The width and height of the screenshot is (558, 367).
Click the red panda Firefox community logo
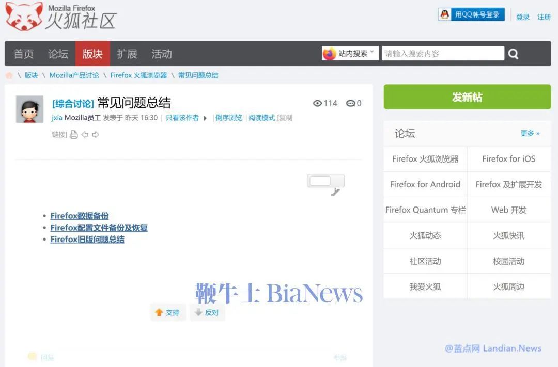tap(24, 17)
